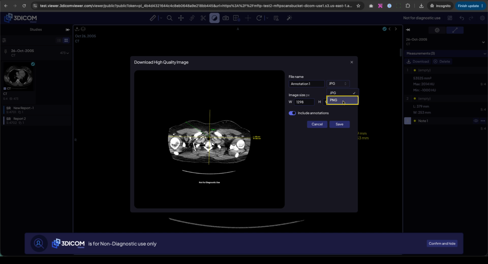Screen dimensions: 488x264
Task: Select measurement 2 (empty) row
Action: (x=446, y=98)
